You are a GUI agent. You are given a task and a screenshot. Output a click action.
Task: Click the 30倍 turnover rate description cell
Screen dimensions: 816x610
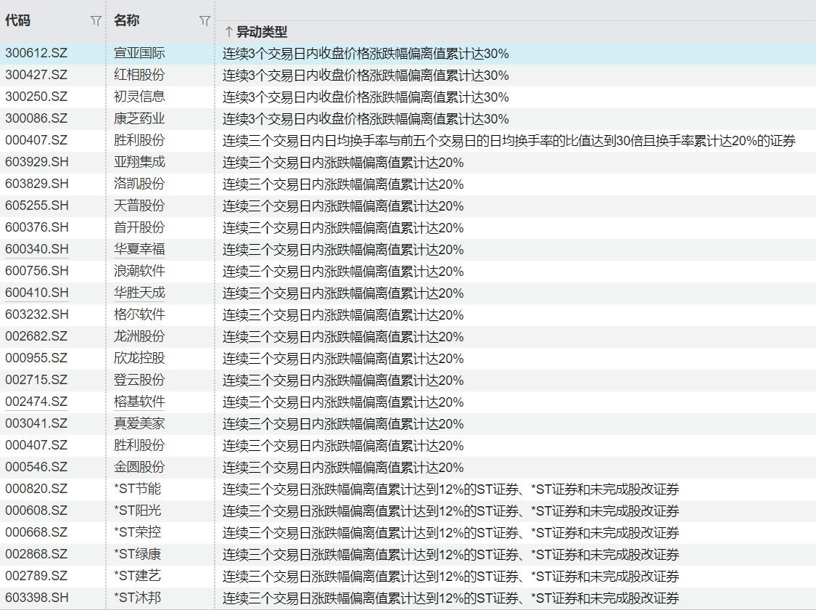tap(509, 140)
